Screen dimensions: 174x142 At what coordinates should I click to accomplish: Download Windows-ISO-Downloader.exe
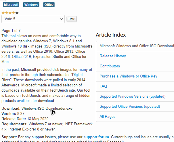pyautogui.click(x=47, y=109)
